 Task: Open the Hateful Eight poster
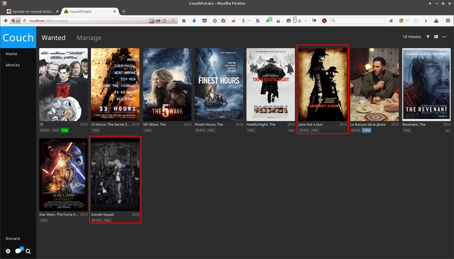point(271,85)
